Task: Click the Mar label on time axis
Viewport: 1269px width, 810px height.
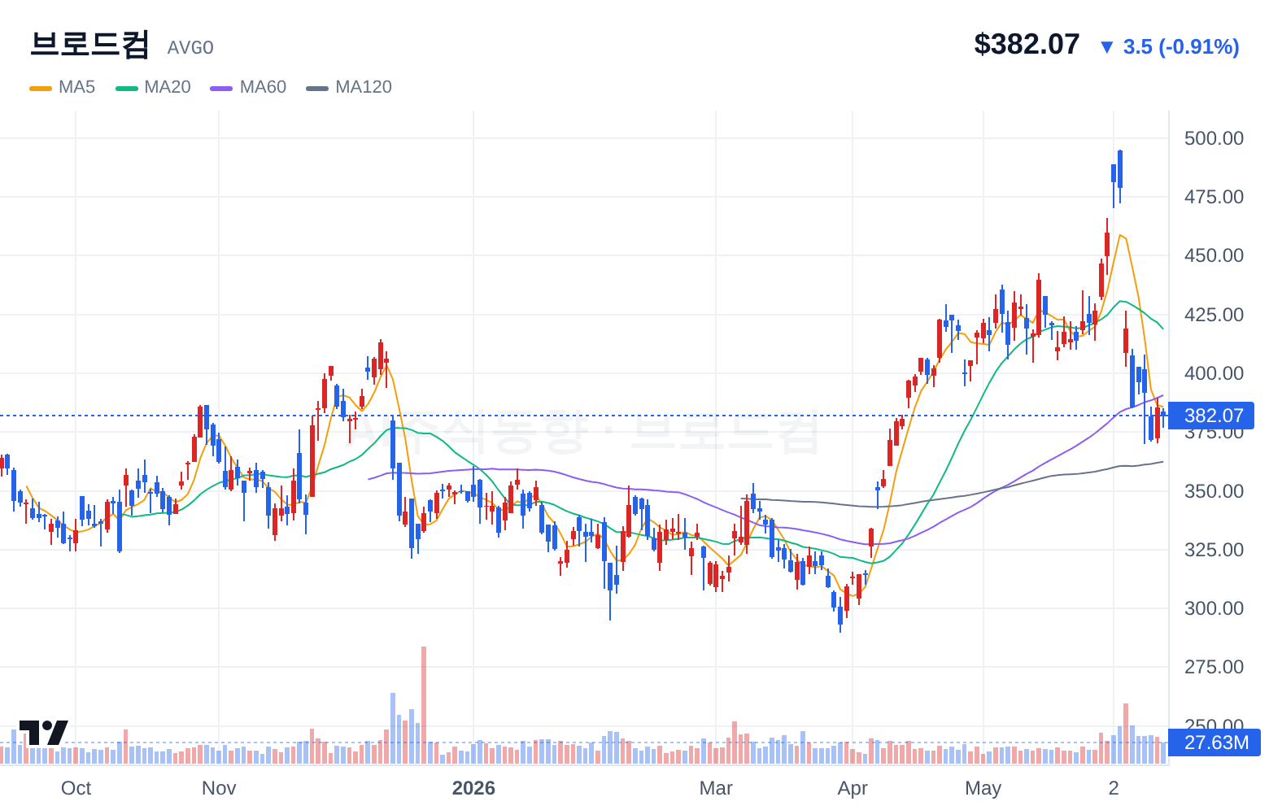Action: pos(716,788)
